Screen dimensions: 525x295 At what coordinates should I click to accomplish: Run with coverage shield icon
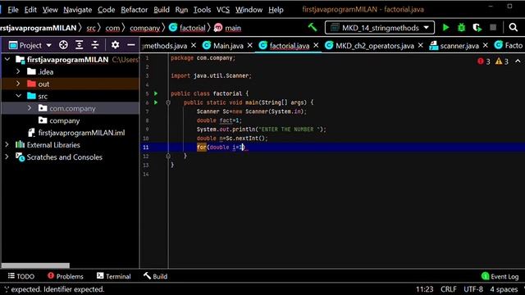pos(477,27)
